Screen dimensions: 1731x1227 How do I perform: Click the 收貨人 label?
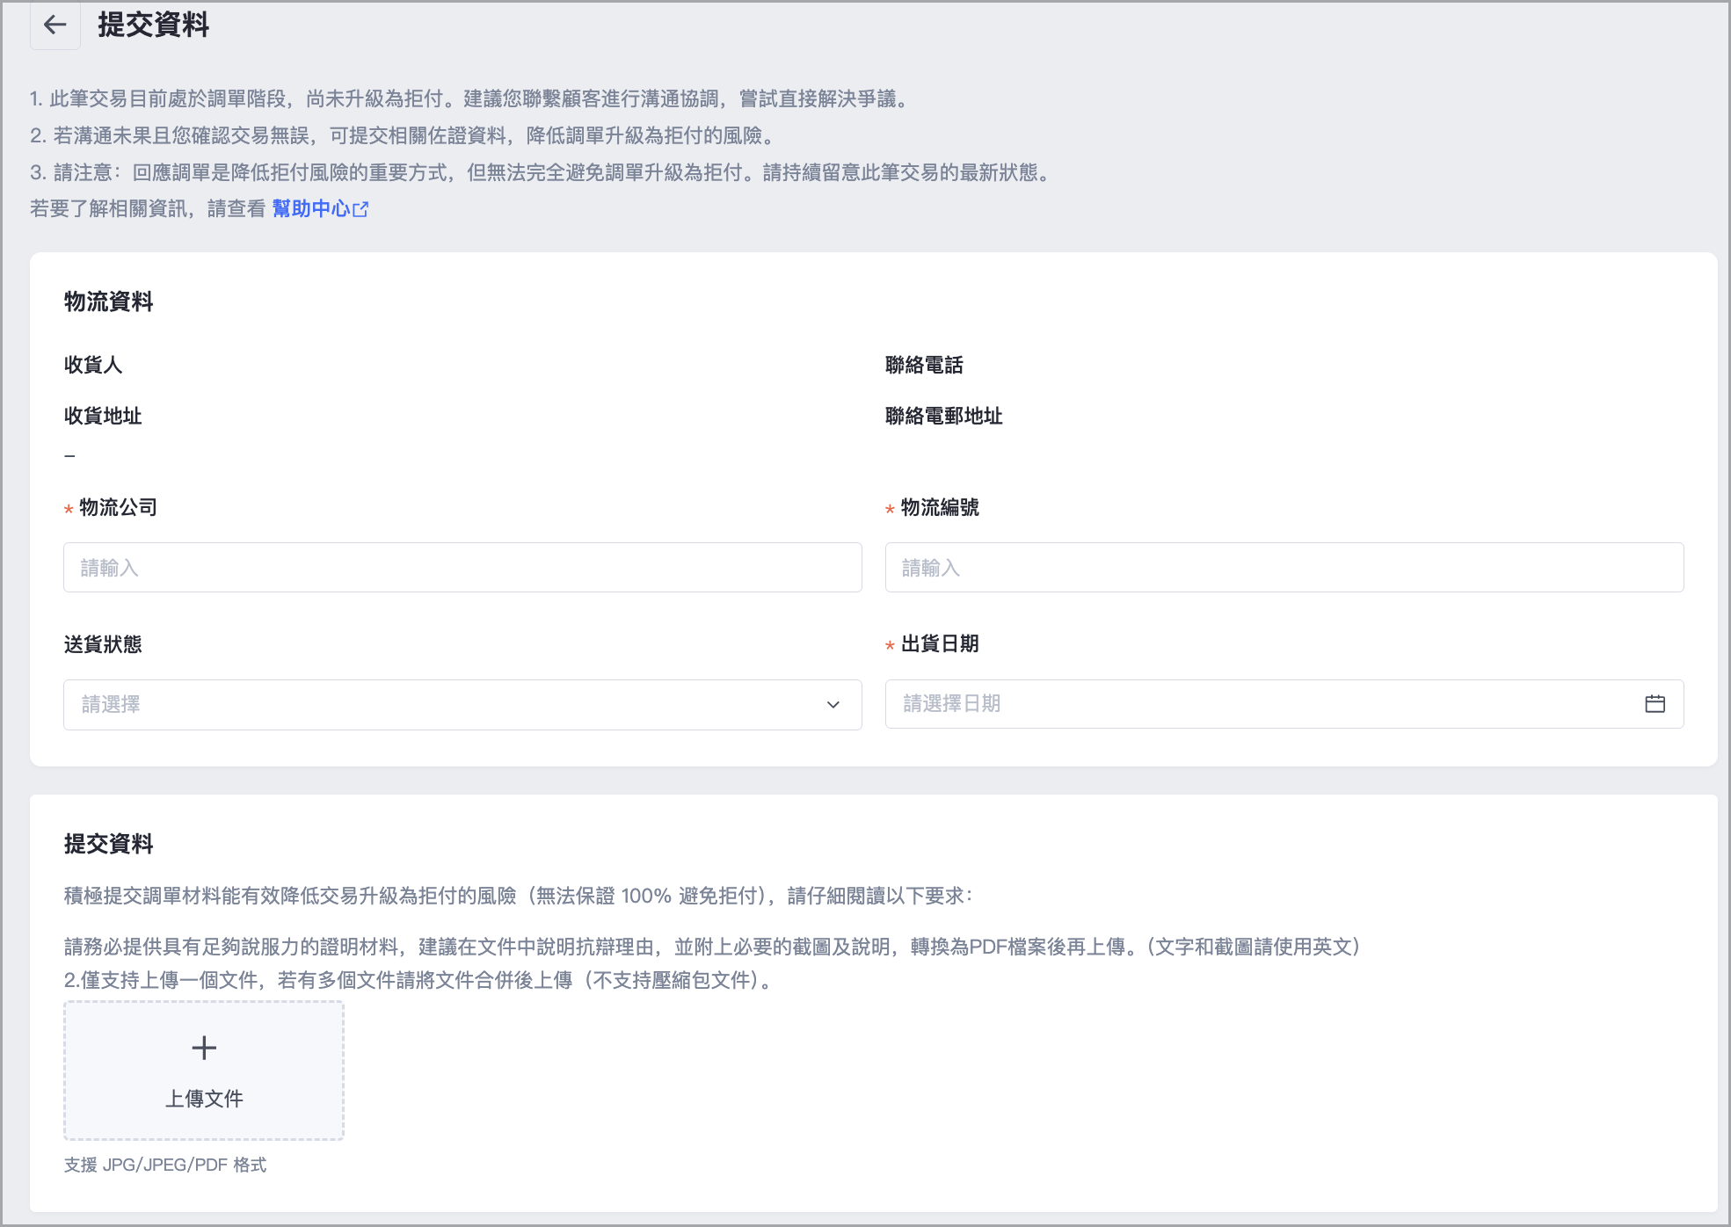coord(93,365)
